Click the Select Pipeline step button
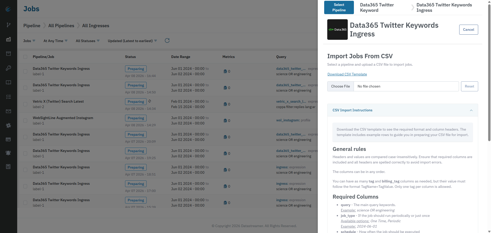Viewport: 491px width, 233px height. click(x=339, y=7)
